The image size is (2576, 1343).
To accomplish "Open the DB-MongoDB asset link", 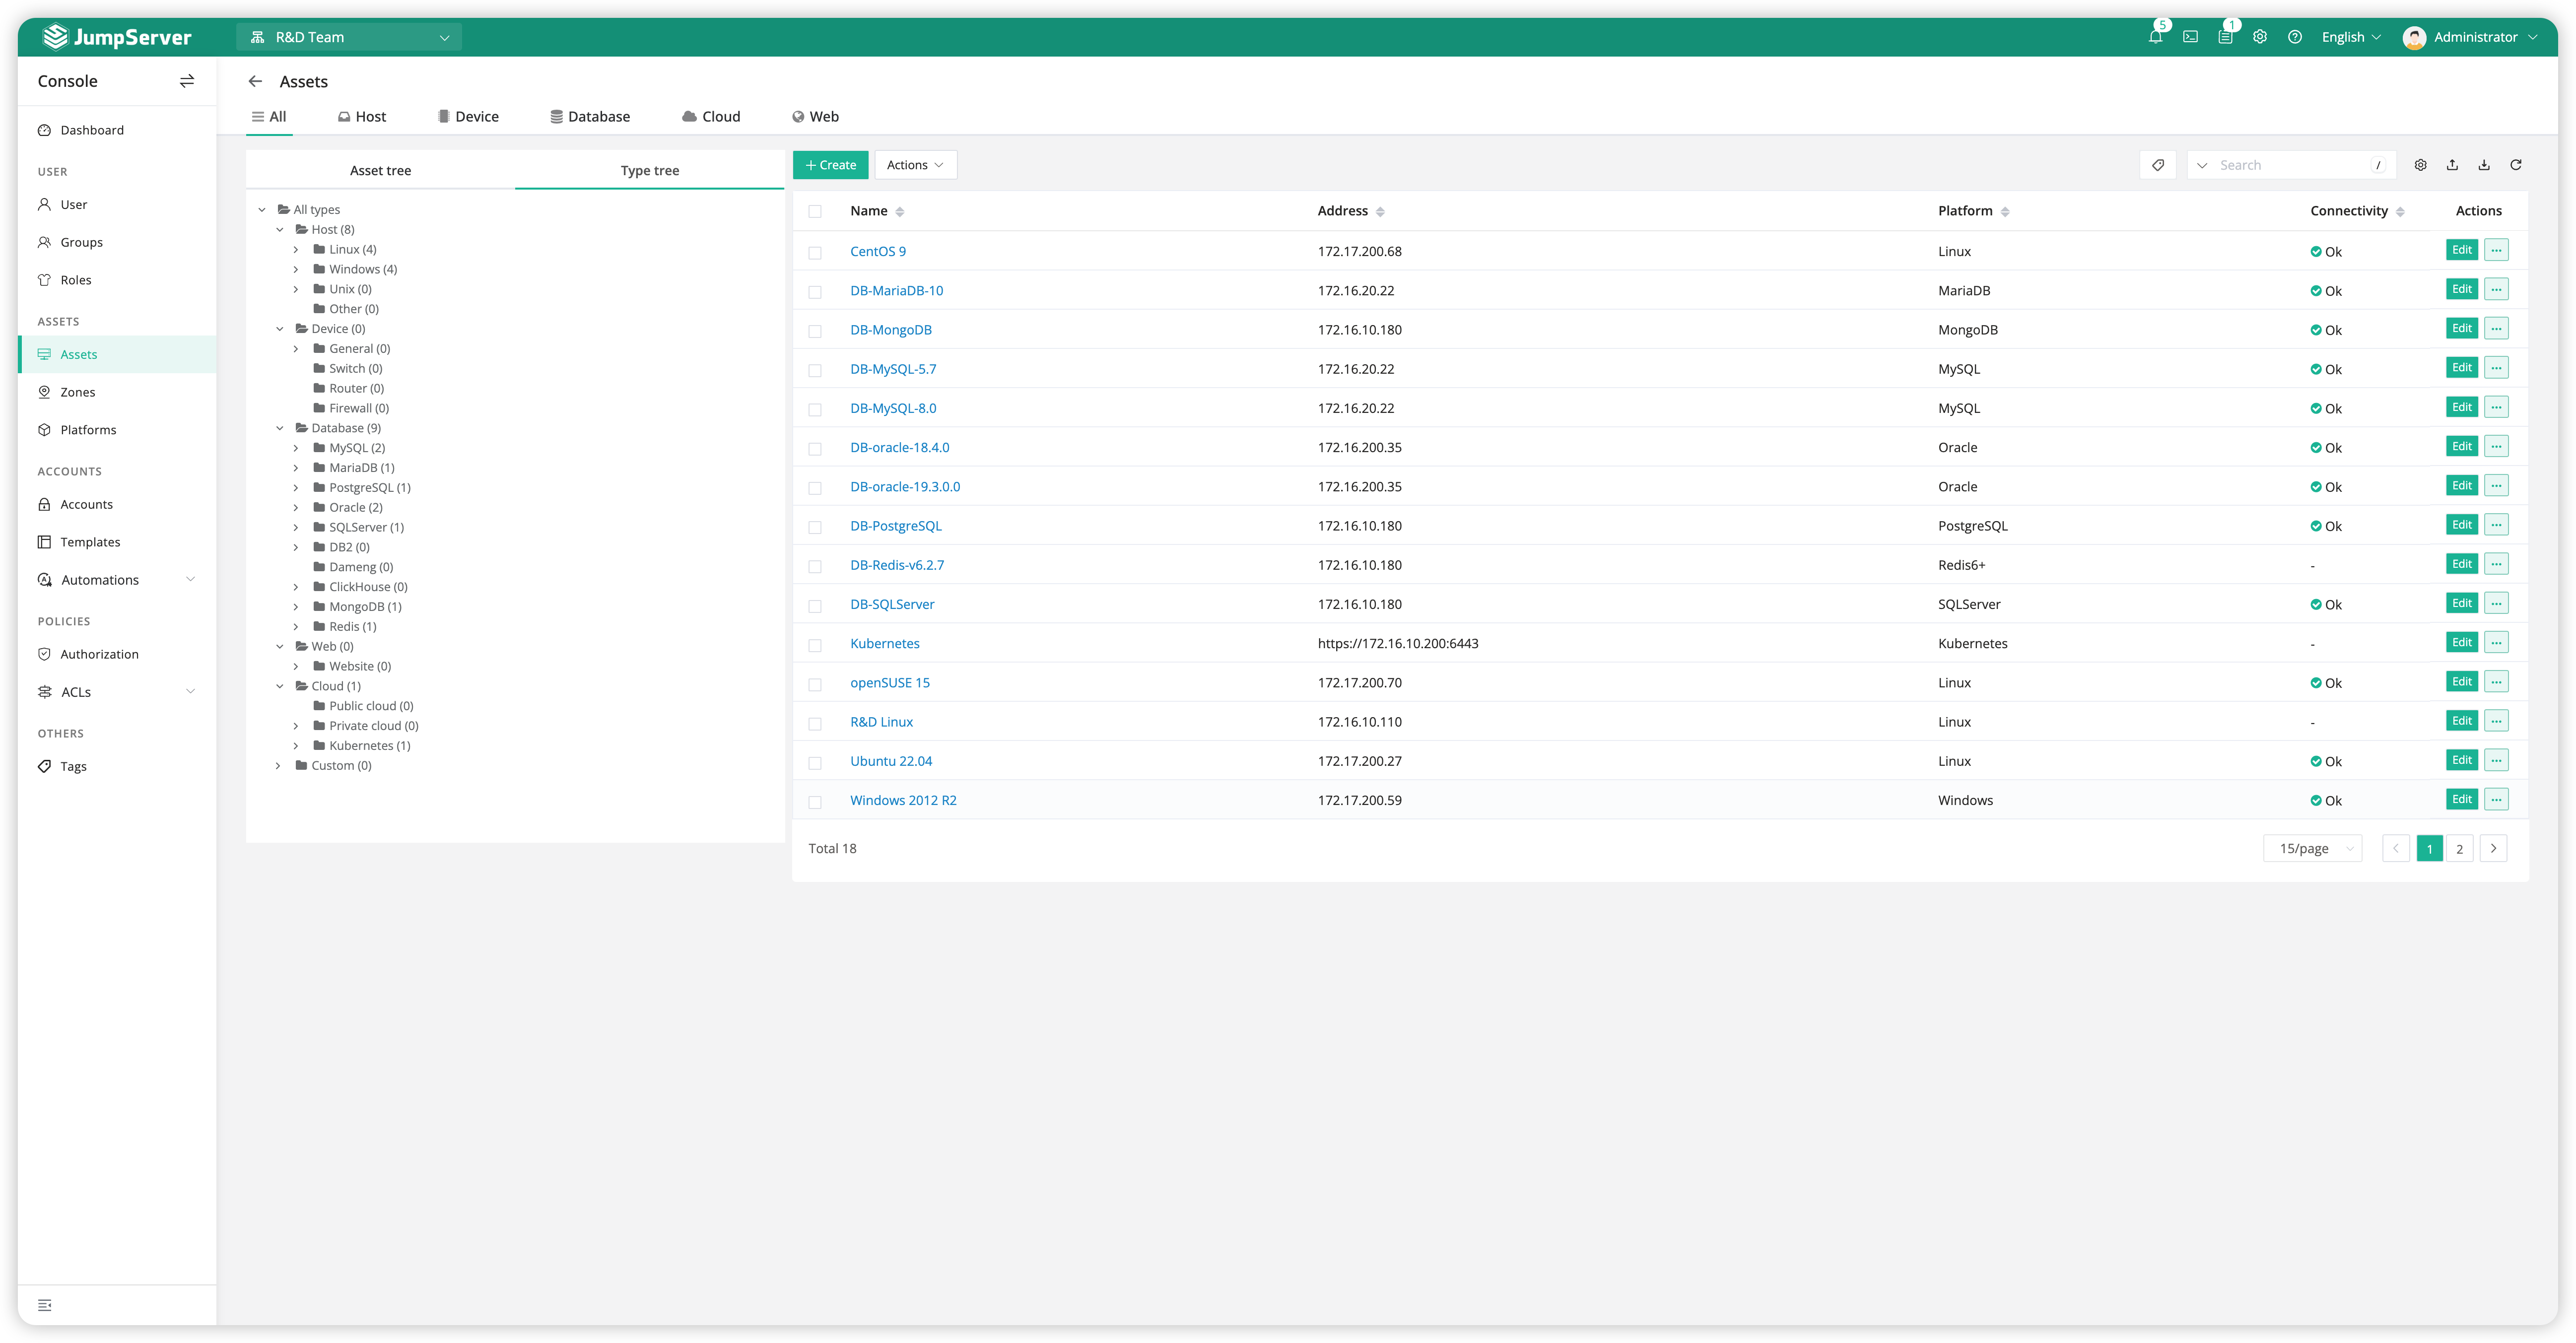I will (890, 330).
